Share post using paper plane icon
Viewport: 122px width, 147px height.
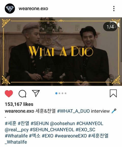point(36,93)
